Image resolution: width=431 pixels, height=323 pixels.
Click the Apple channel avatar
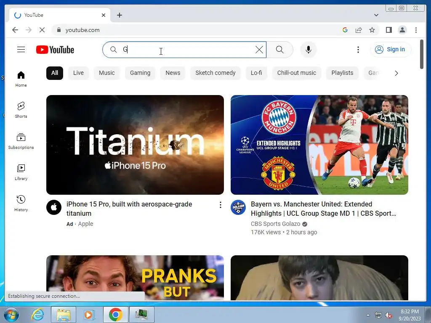(54, 207)
